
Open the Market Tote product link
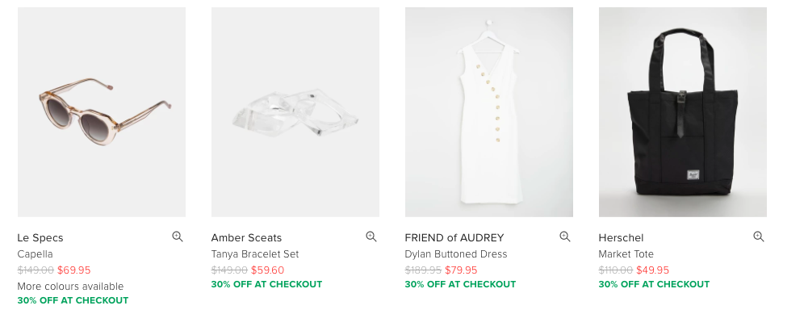pyautogui.click(x=626, y=254)
